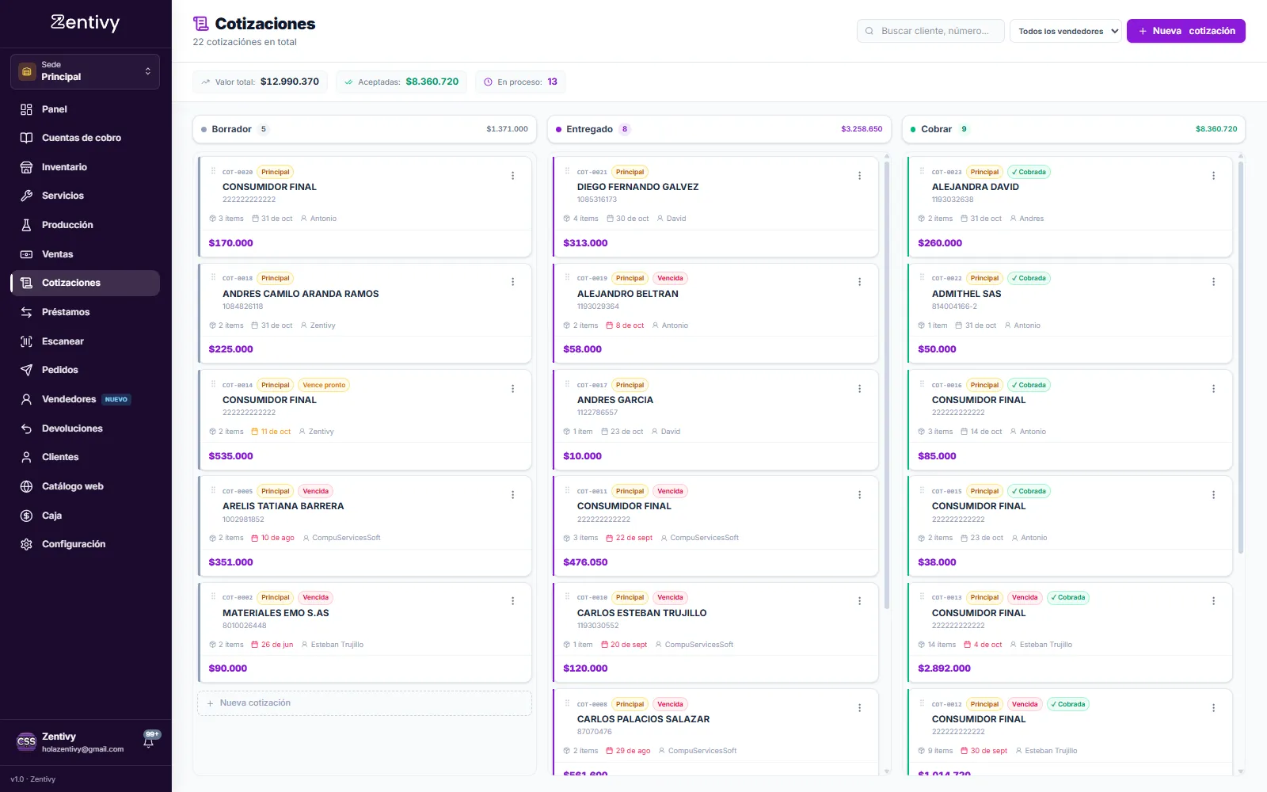
Task: Open options menu for COT-0020 card
Action: (x=513, y=176)
